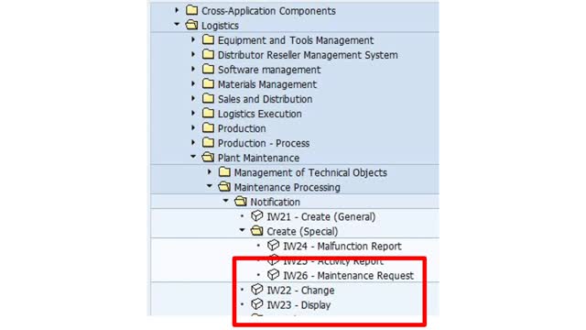The image size is (586, 330).
Task: Open IW24 - Malfunction Report transaction
Action: click(342, 247)
